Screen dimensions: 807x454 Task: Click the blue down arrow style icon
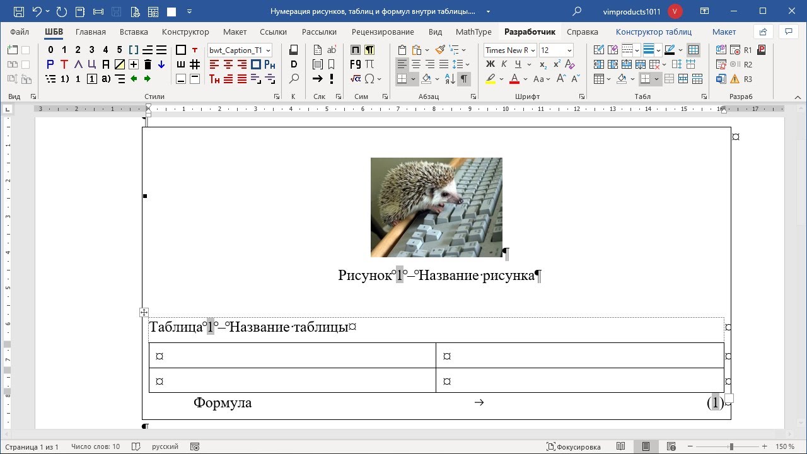tap(161, 64)
